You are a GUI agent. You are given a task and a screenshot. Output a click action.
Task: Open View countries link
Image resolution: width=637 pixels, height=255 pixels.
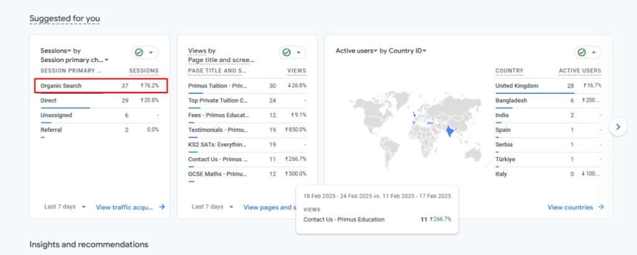570,207
